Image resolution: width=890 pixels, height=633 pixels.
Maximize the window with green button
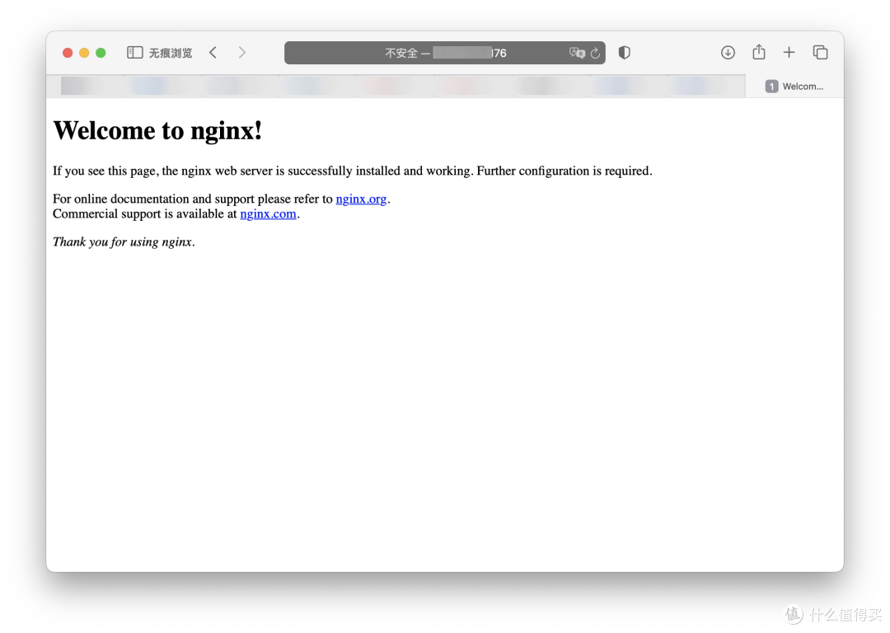[101, 53]
